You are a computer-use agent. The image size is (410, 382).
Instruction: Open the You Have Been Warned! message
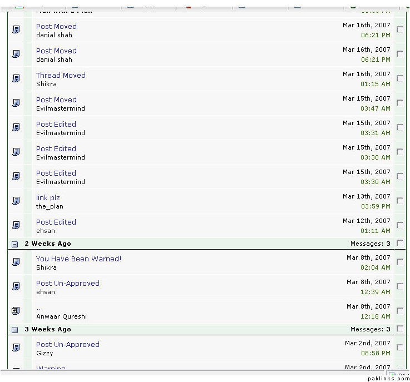coord(78,259)
